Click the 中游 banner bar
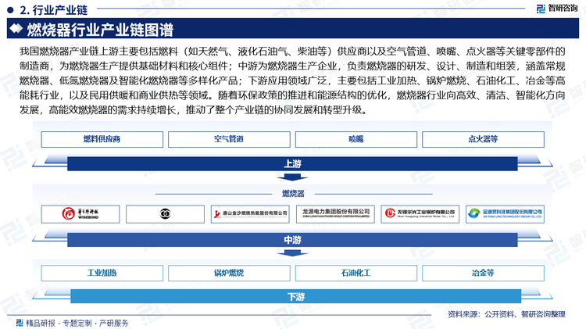This screenshot has width=586, height=329. point(293,240)
